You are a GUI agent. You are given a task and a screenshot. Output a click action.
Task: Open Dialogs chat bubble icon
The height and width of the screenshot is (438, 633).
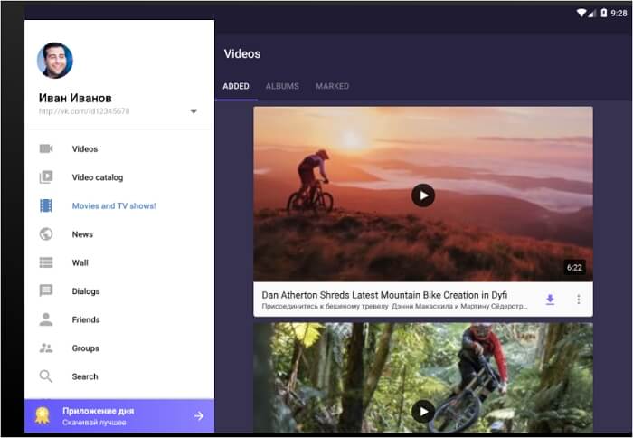point(46,291)
